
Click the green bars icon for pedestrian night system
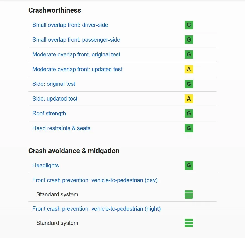(x=189, y=223)
